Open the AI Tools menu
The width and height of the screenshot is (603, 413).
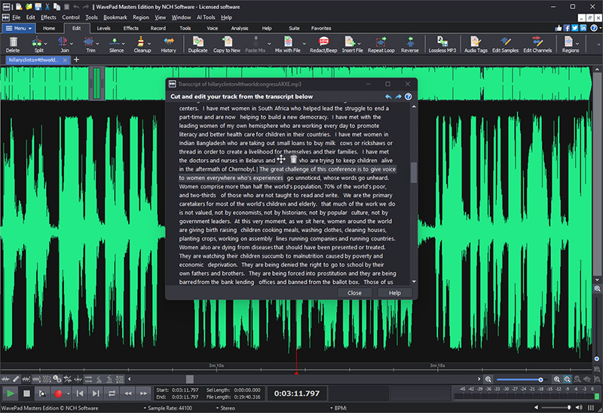tap(206, 17)
